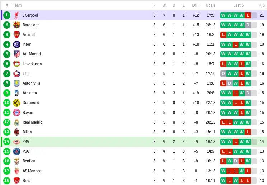Sort by the DIFF column header
Screen dimensions: 267x185
(x=196, y=5)
